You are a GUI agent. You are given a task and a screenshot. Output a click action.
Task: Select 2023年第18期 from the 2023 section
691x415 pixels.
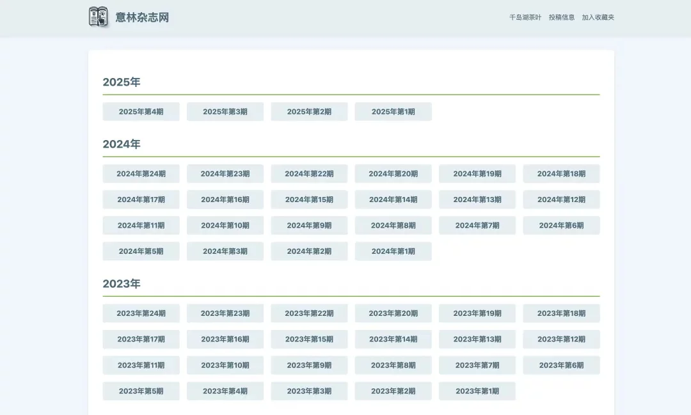click(561, 313)
